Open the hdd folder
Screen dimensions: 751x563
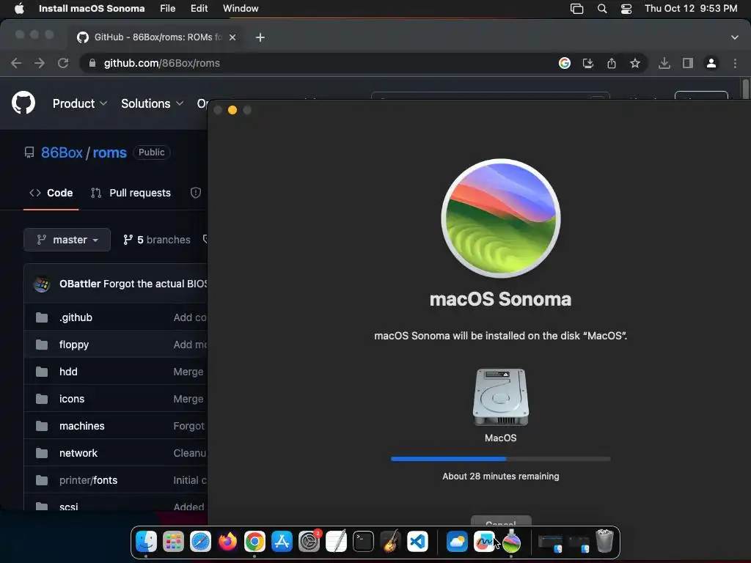(68, 372)
